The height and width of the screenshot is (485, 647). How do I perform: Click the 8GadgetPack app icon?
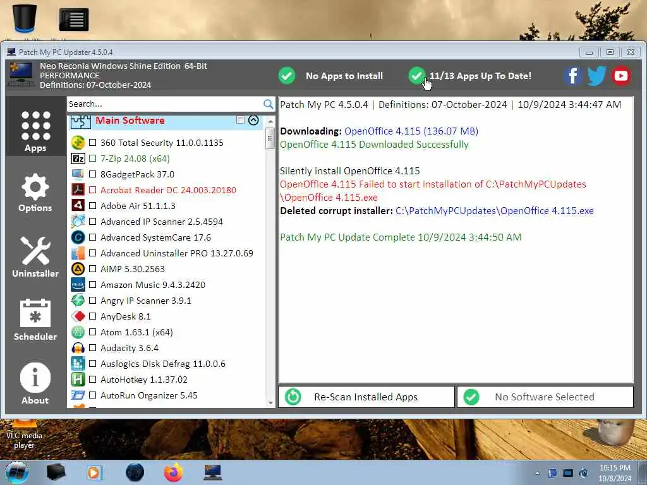click(x=78, y=174)
